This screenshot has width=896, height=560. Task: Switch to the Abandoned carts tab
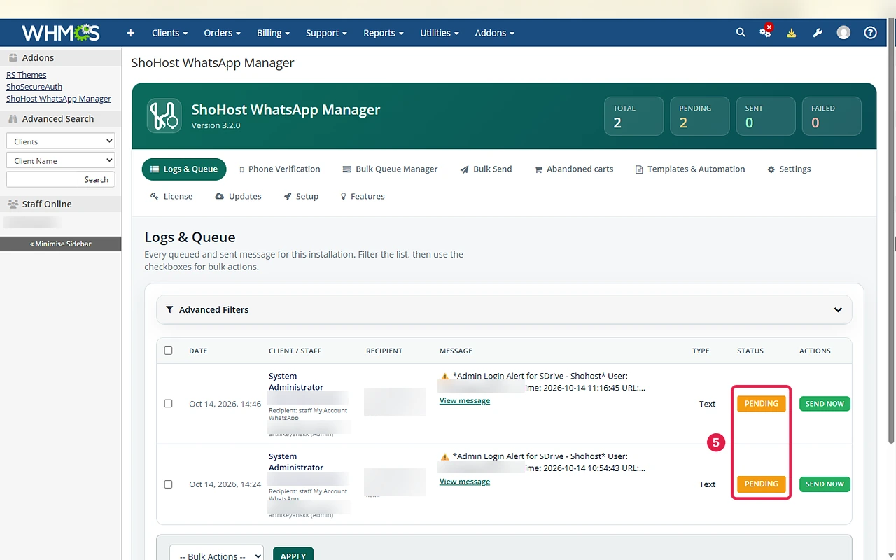tap(574, 169)
